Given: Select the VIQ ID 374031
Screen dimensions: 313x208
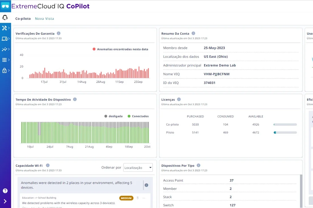Looking at the screenshot, I should point(209,83).
